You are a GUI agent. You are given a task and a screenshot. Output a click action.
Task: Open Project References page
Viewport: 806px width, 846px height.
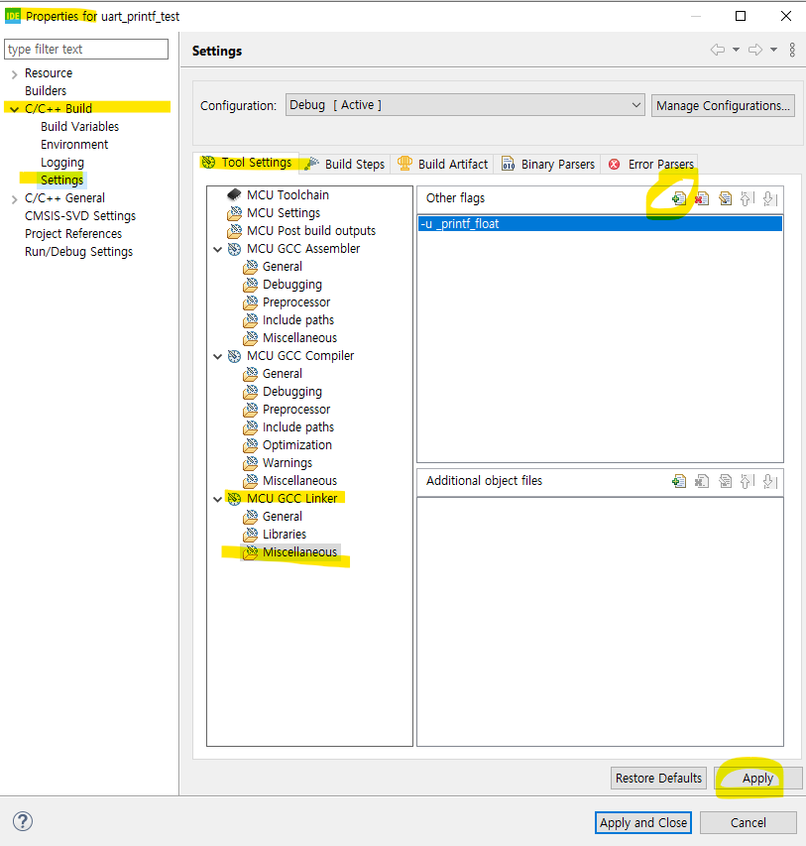72,234
